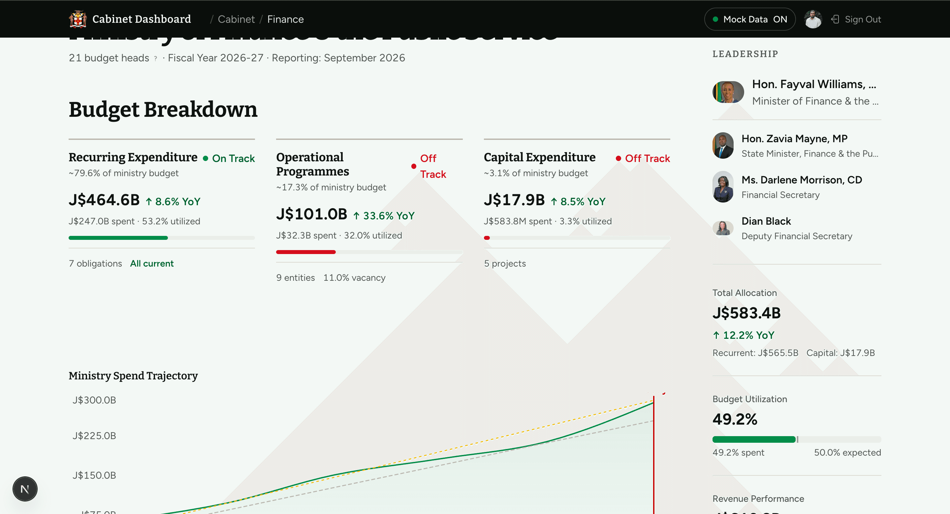Click the 33.6% YoY up arrow icon
Image resolution: width=950 pixels, height=514 pixels.
(x=357, y=216)
